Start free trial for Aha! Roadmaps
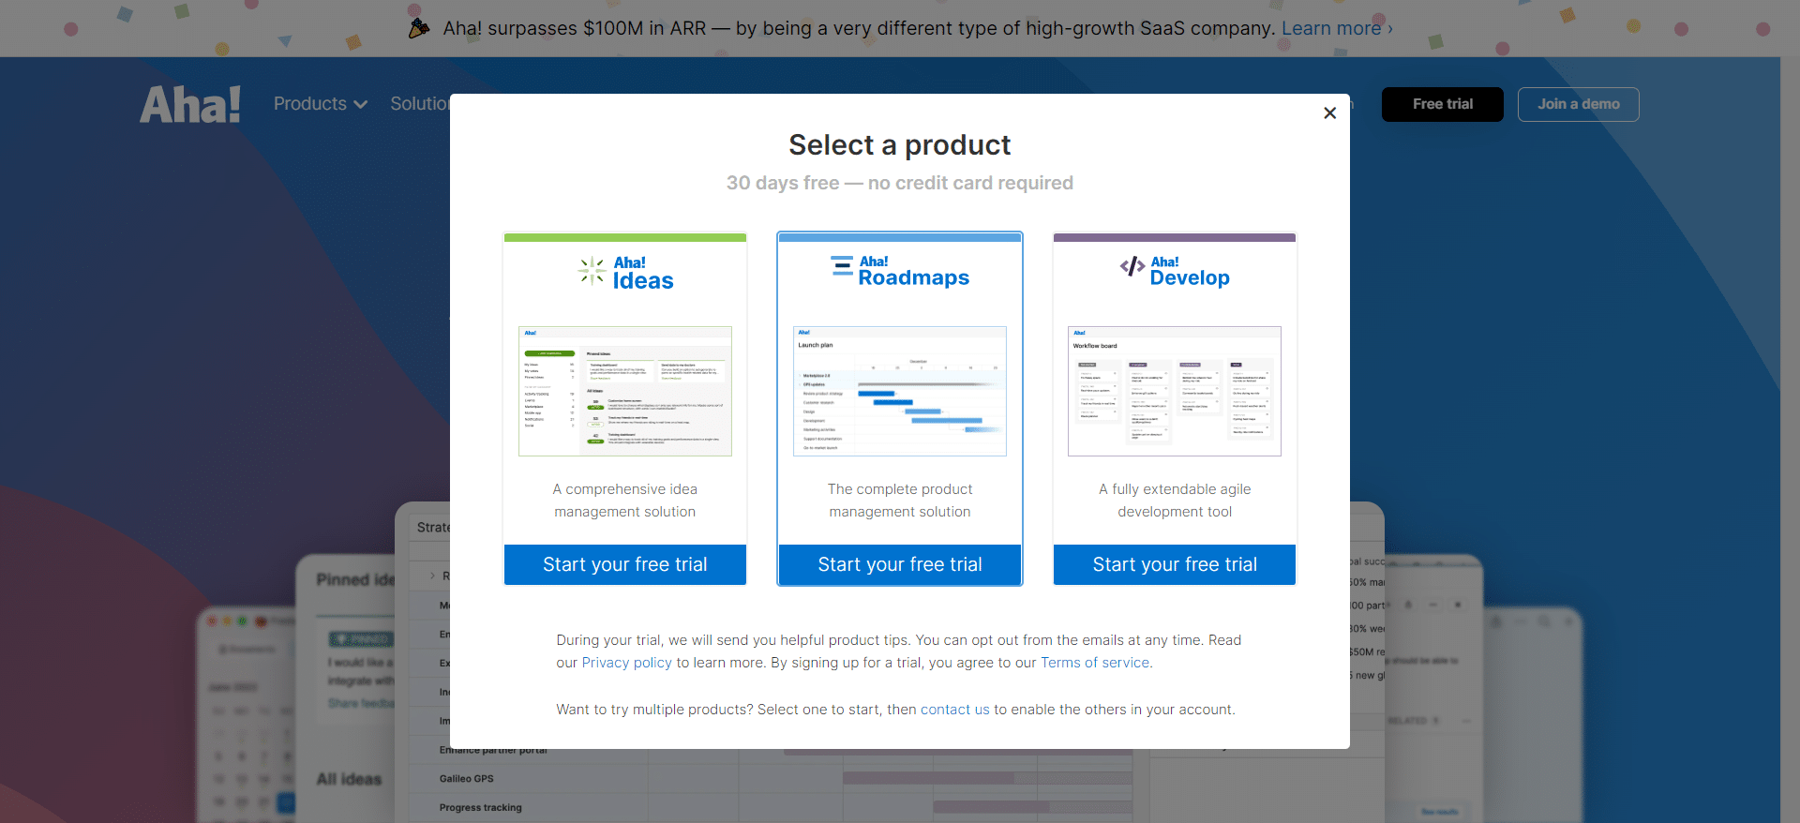 tap(900, 564)
